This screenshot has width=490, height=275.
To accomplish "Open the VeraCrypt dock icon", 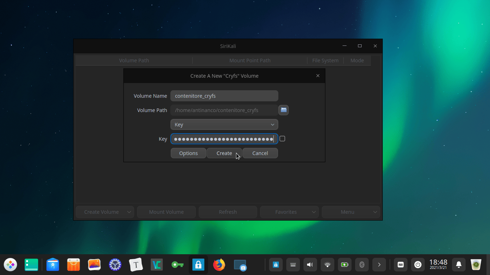I will pos(157,265).
